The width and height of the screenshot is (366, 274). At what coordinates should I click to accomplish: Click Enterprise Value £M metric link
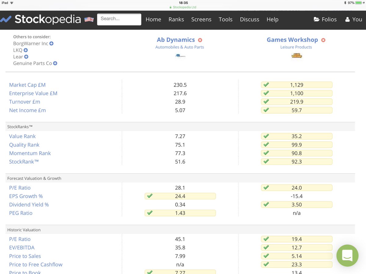pos(33,93)
